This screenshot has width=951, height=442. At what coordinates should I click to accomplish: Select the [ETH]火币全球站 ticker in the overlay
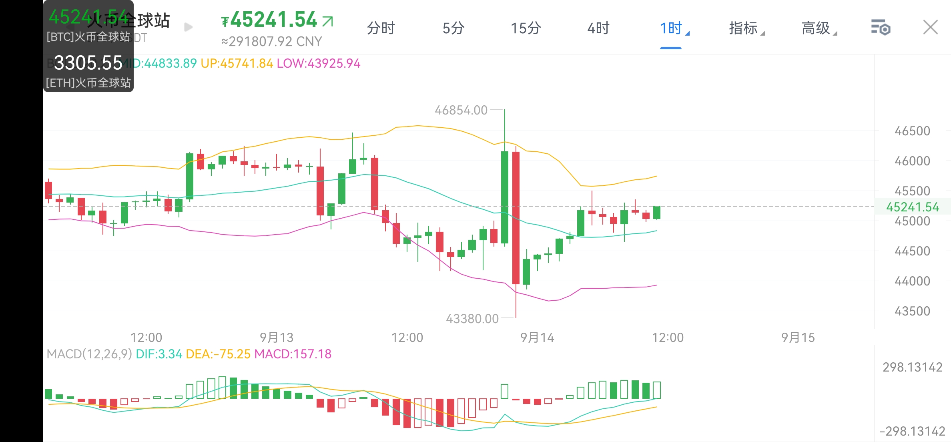tap(88, 83)
